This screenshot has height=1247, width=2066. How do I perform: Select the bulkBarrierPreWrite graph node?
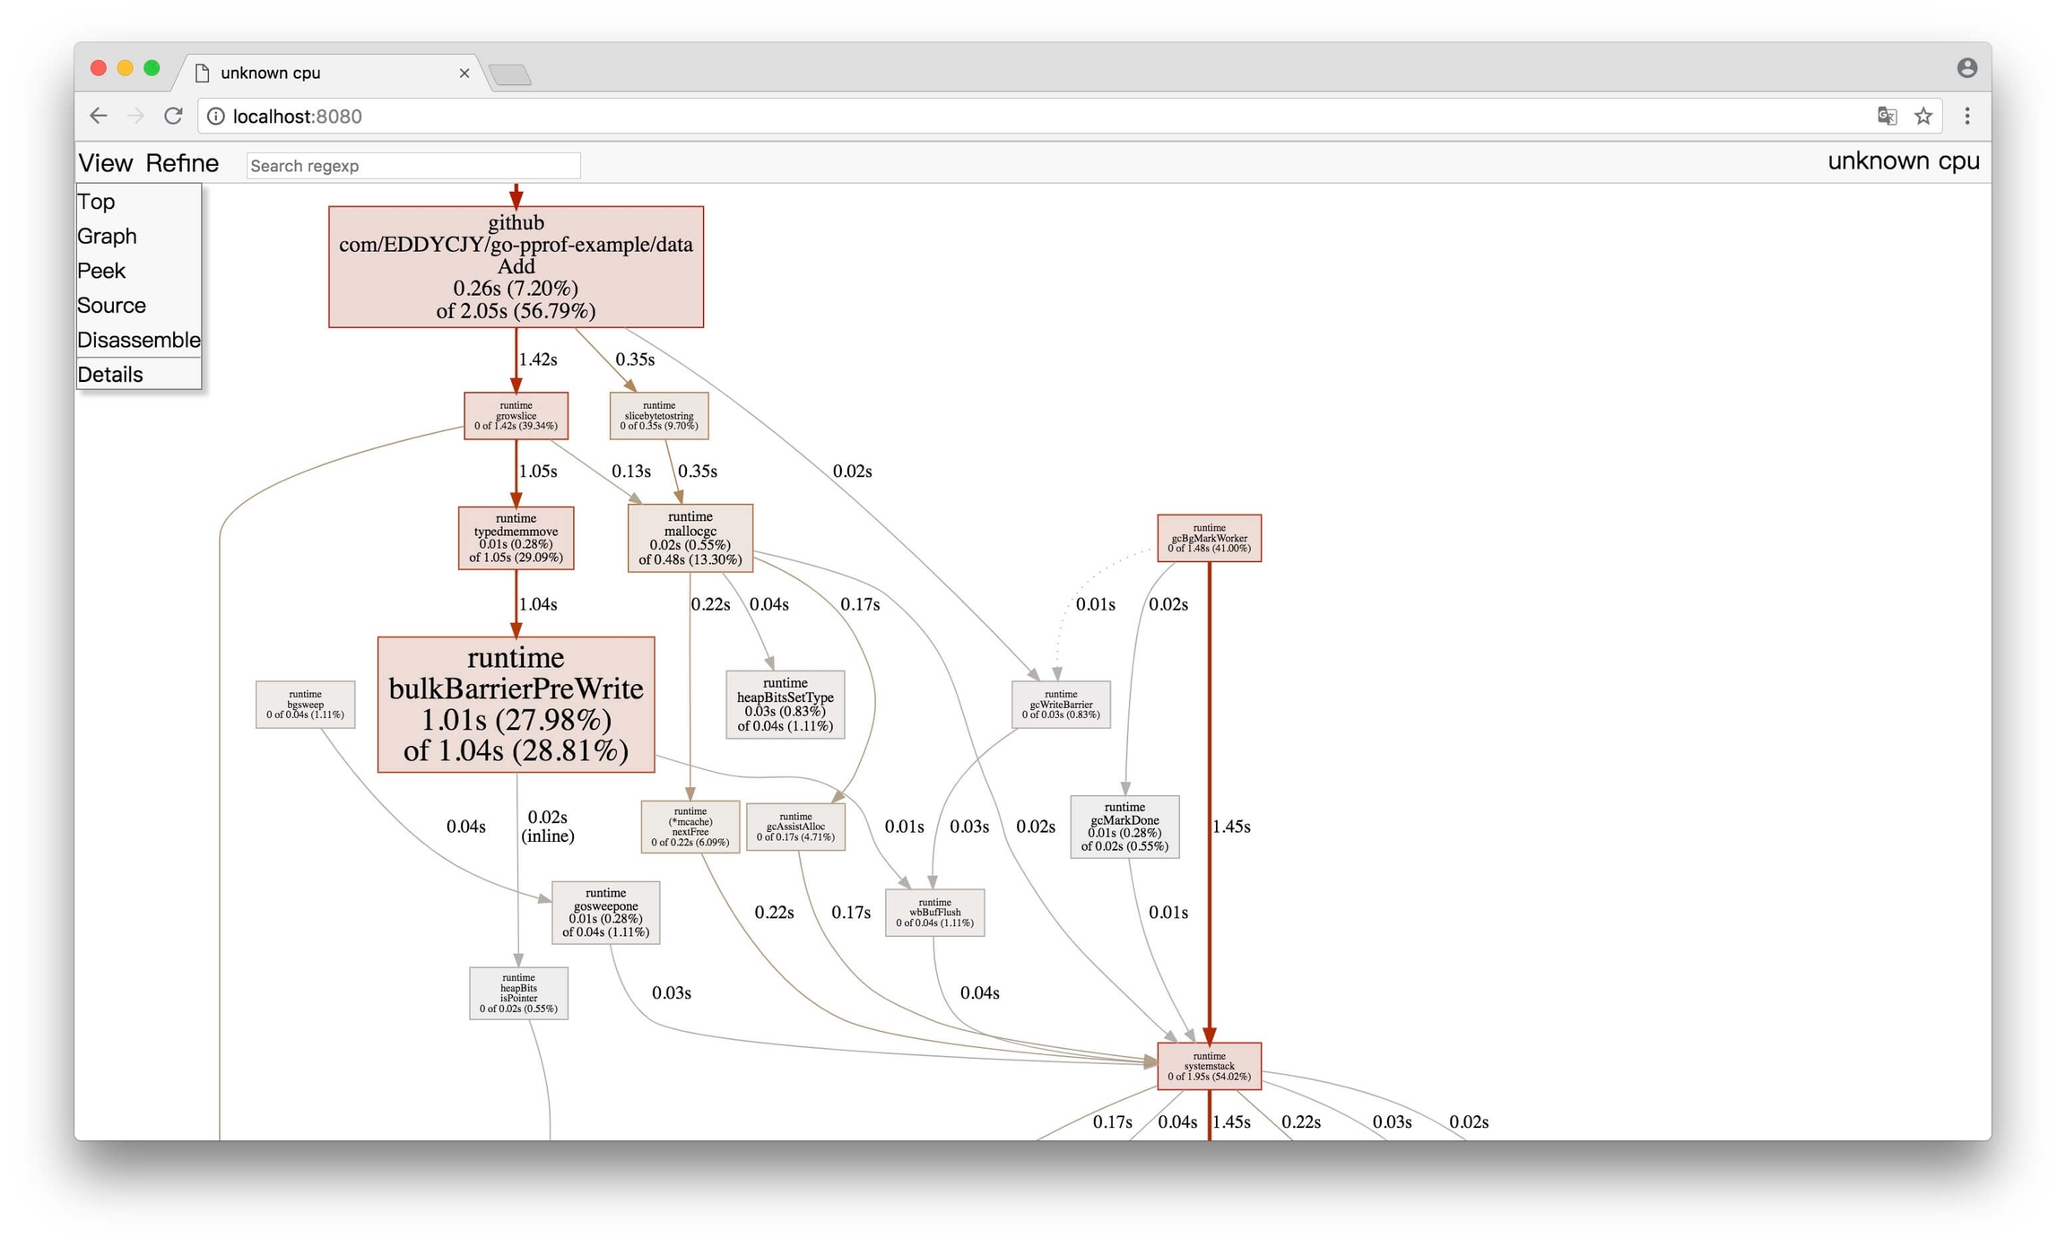coord(516,705)
